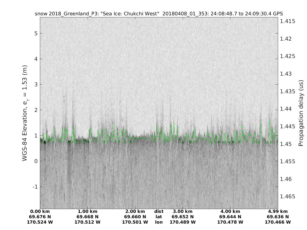
Task: Click the elevation tick label '-1'
Action: point(35,187)
